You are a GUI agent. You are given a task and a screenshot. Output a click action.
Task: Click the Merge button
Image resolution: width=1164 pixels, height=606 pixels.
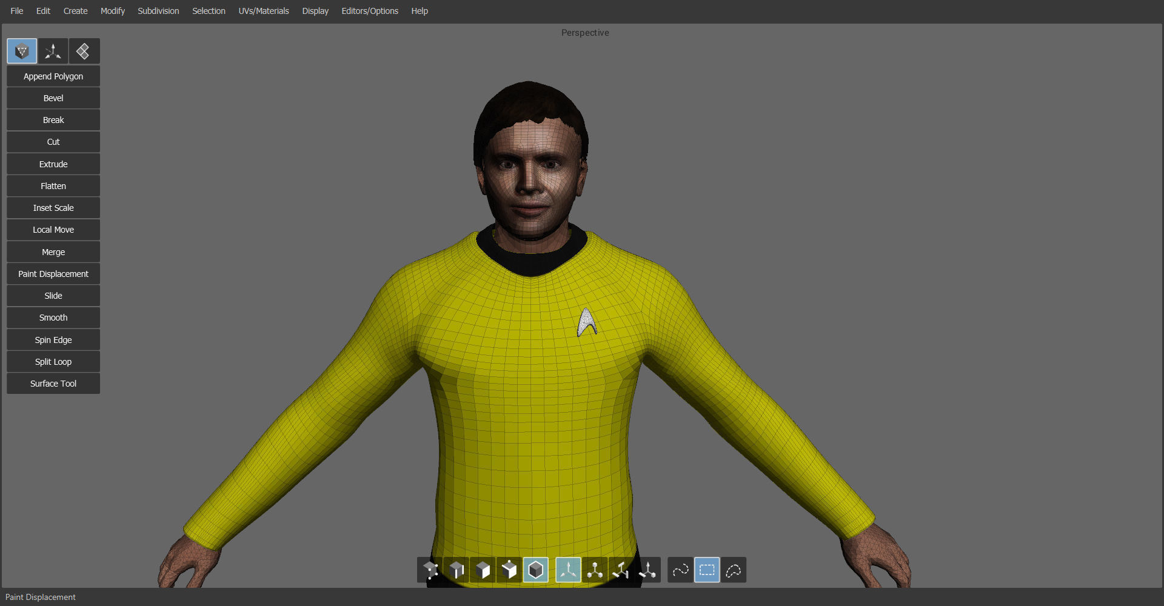[x=53, y=252]
